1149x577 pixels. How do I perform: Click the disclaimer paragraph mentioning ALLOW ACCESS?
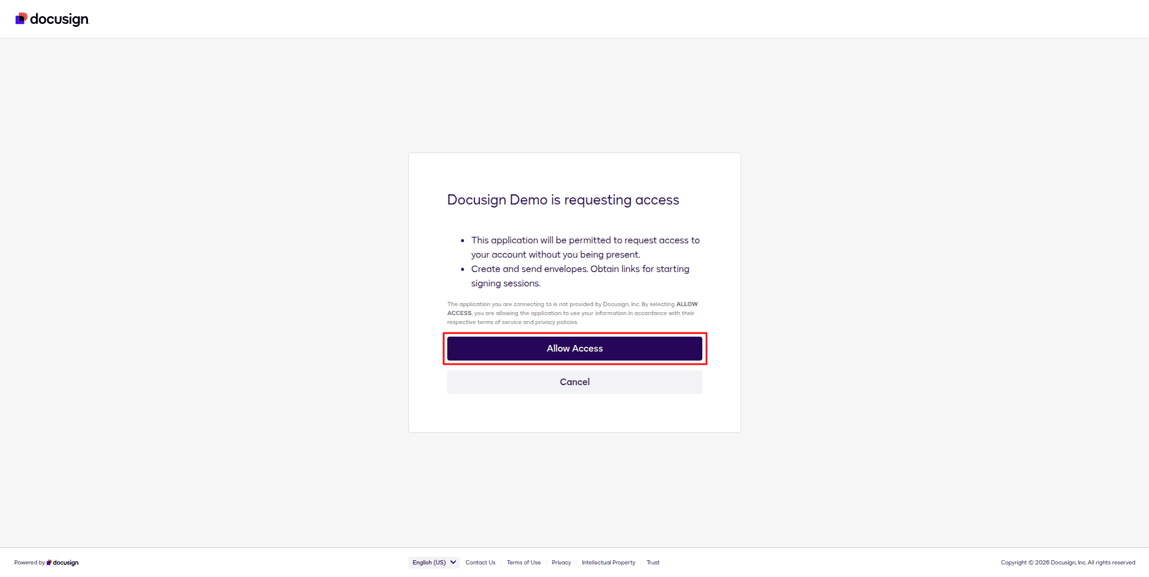pyautogui.click(x=572, y=313)
